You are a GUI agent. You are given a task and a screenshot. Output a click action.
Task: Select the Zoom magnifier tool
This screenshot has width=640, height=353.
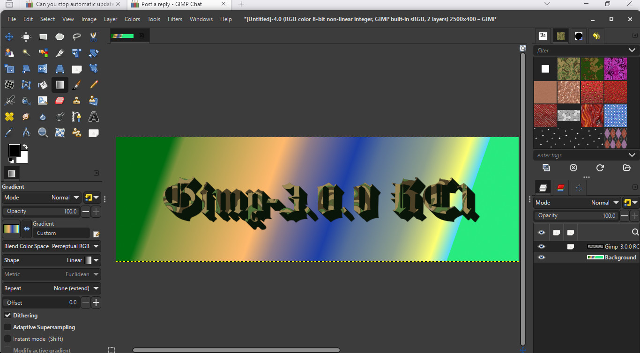point(43,132)
